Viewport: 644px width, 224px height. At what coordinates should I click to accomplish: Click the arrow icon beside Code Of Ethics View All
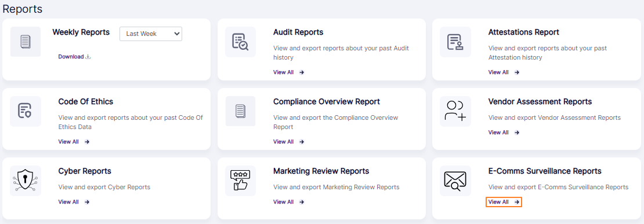coord(86,142)
